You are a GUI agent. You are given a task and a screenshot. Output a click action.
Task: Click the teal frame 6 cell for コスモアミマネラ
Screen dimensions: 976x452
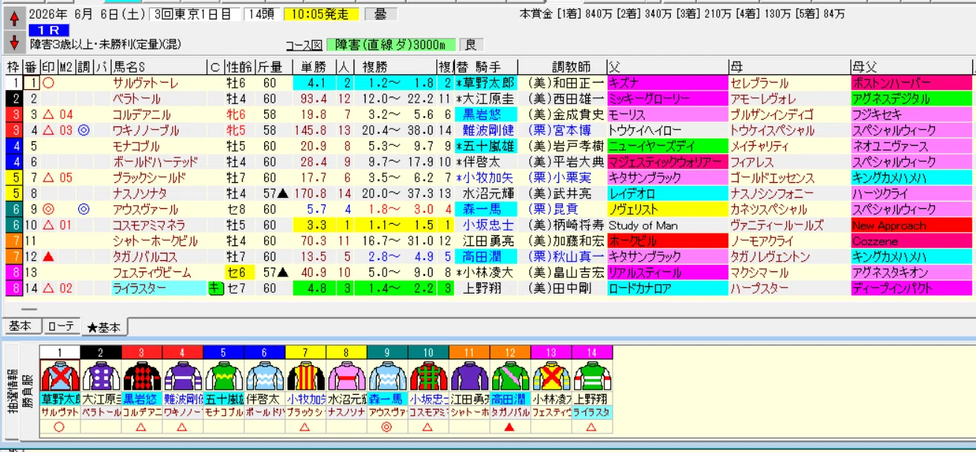point(13,225)
